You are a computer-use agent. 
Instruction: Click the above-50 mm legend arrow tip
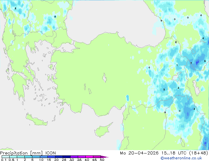(104, 157)
